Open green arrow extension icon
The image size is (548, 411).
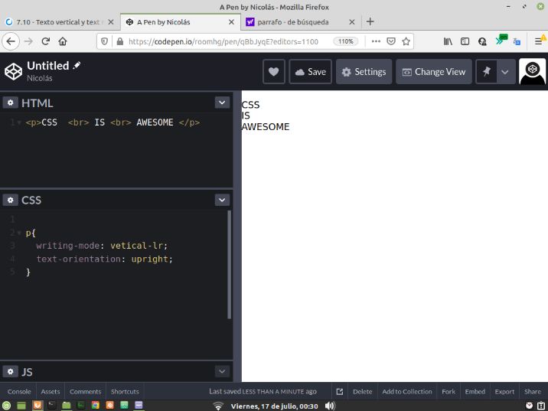501,41
